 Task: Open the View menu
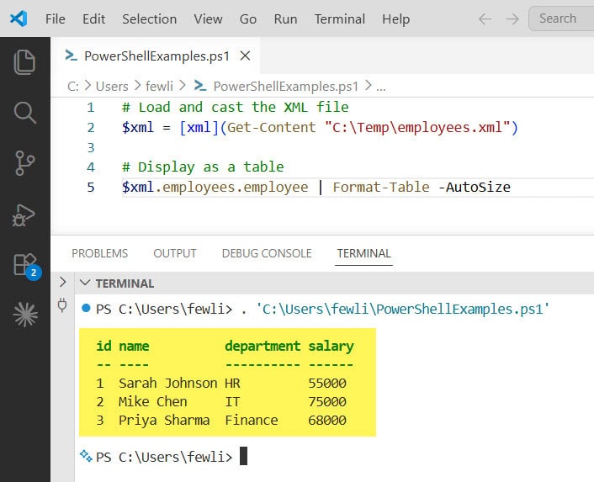(208, 19)
